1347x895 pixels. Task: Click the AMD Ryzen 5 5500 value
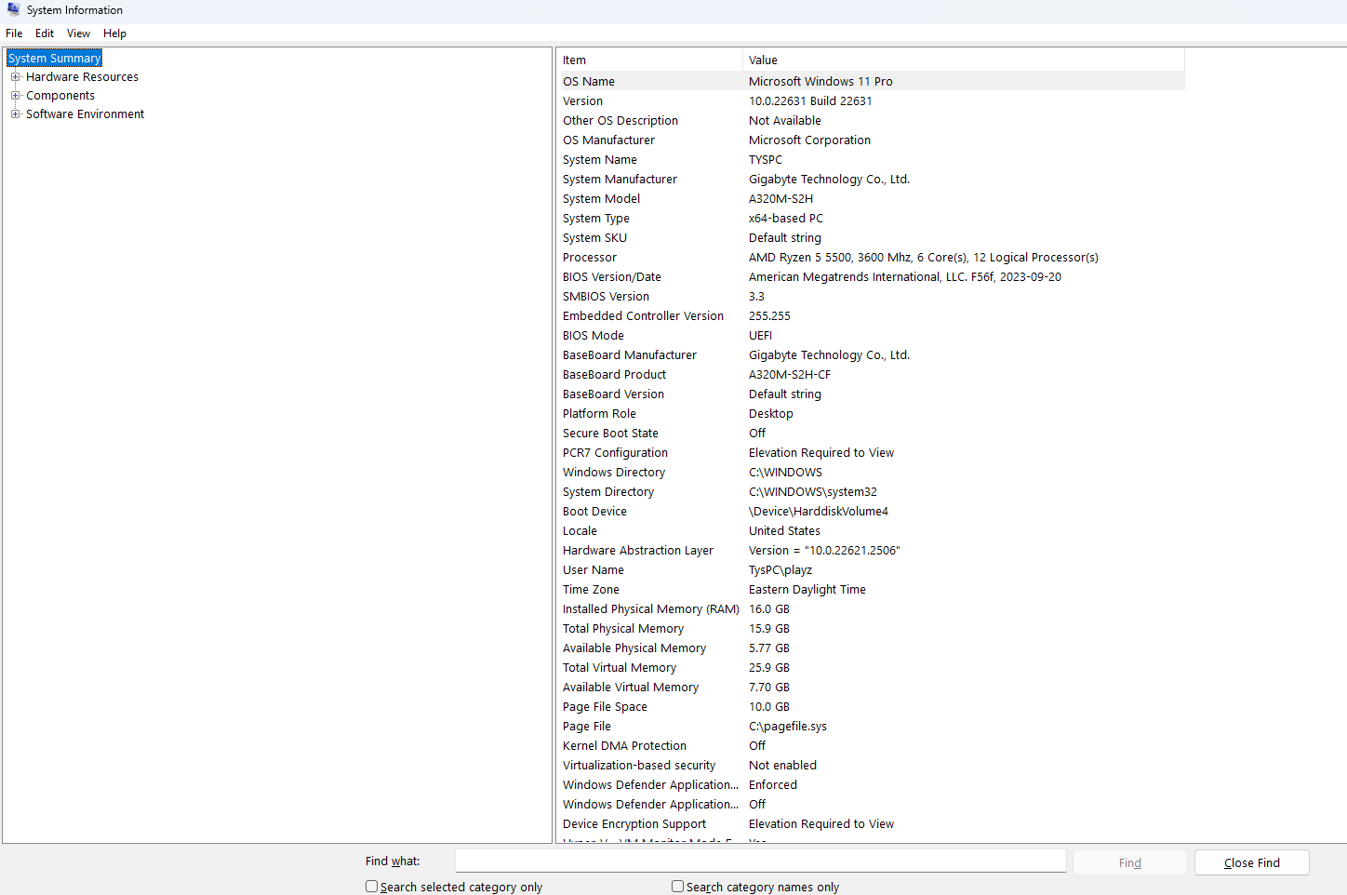[x=924, y=258]
